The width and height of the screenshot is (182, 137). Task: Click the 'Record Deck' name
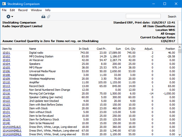[37, 86]
